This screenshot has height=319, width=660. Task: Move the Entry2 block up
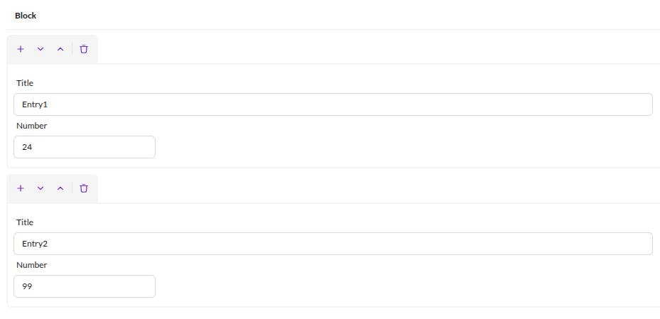click(x=60, y=188)
